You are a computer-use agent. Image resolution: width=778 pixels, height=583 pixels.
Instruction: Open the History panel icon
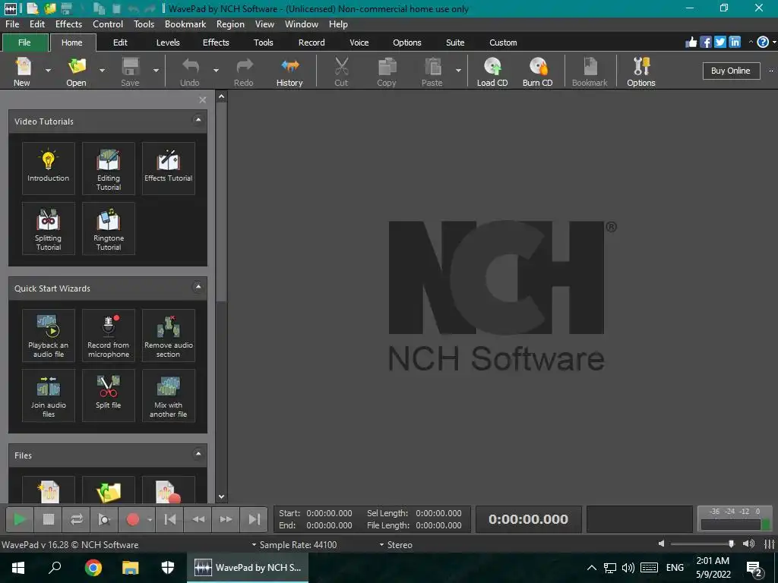click(289, 71)
